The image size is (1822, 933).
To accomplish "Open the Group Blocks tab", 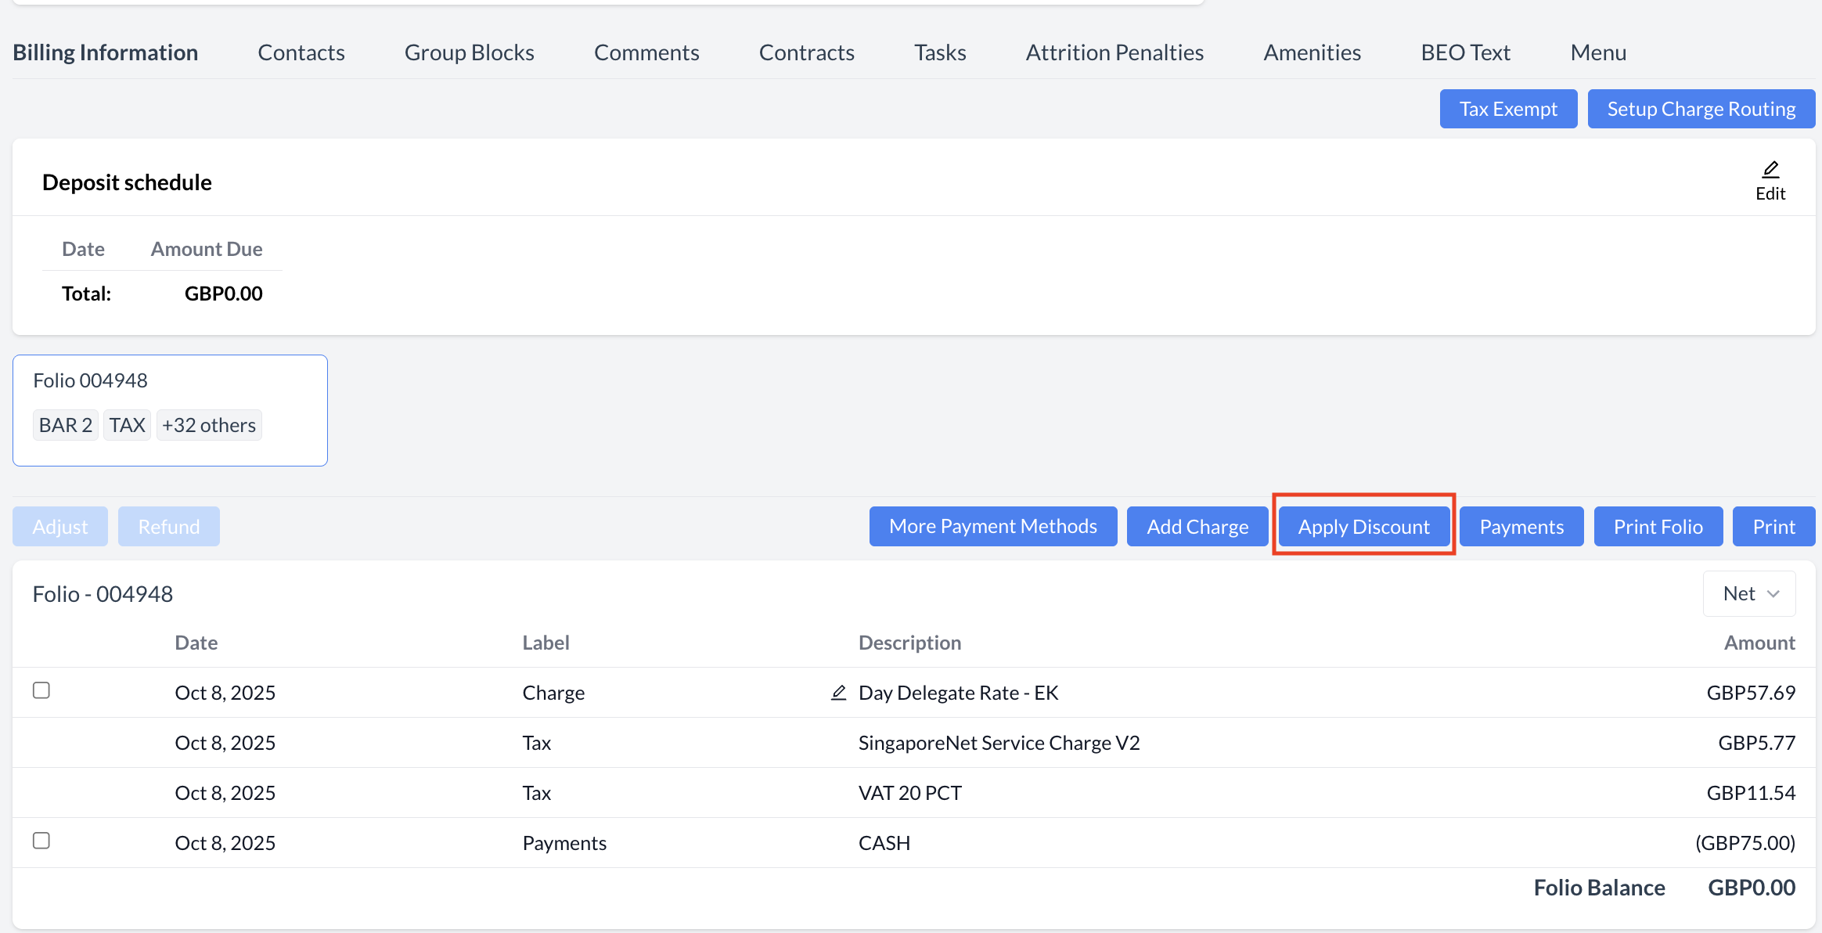I will coord(470,52).
